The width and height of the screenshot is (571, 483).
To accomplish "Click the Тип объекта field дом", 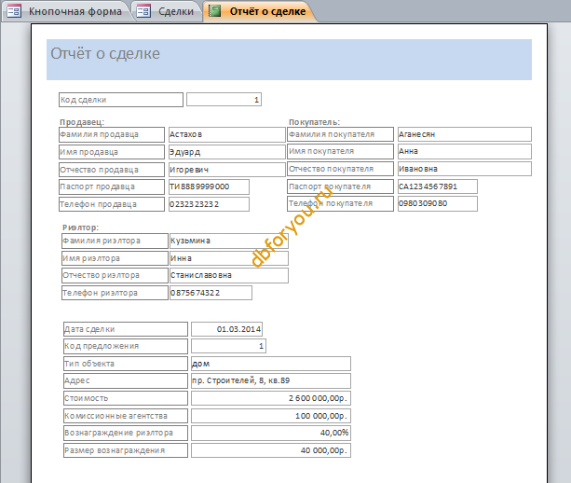I will tap(271, 364).
